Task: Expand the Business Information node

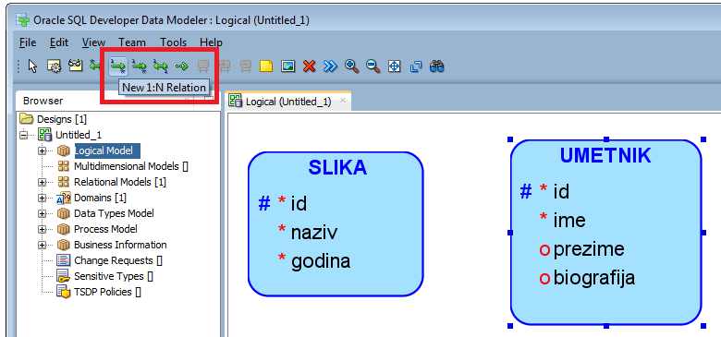Action: coord(43,245)
